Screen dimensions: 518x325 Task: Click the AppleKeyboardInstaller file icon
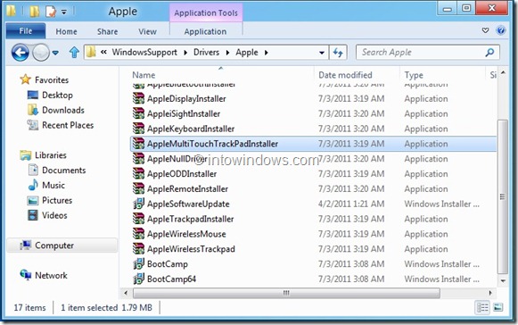138,129
